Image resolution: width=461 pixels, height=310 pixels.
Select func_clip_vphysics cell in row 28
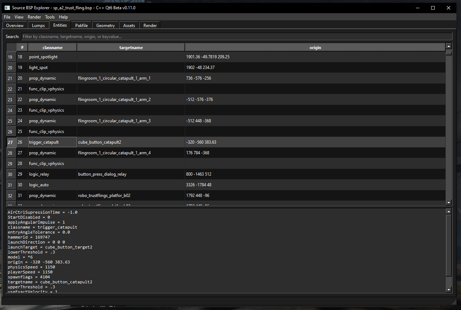tap(53, 164)
